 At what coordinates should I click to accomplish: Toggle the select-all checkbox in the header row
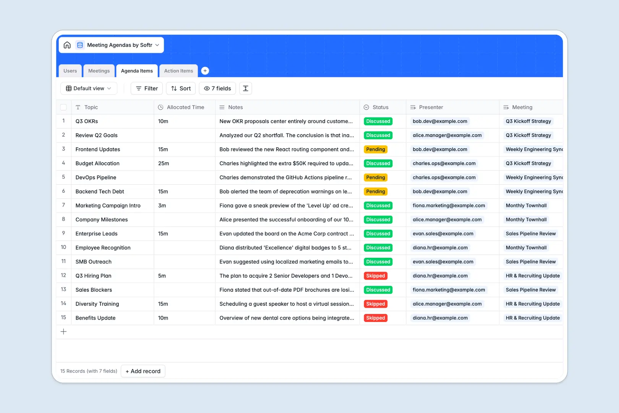pyautogui.click(x=63, y=107)
